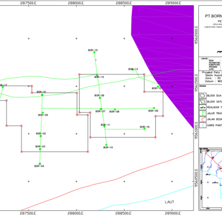
Task: Click the BOR-10 label text
Action: pyautogui.click(x=108, y=148)
